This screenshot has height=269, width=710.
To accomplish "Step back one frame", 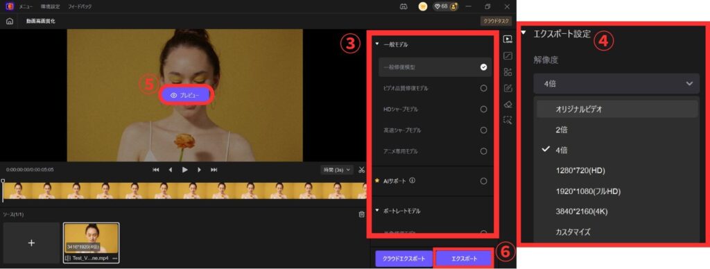I will tap(171, 170).
